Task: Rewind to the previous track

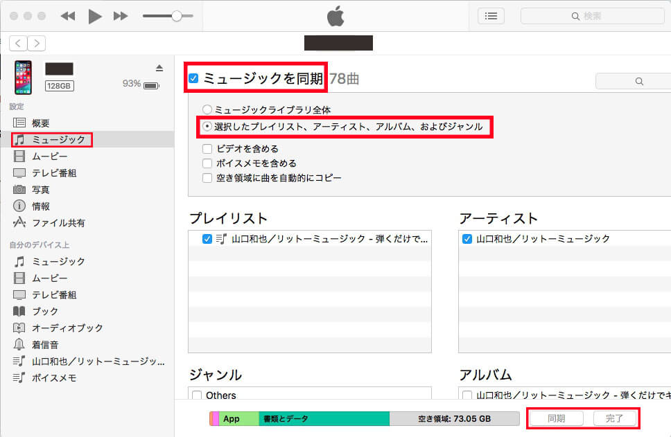Action: [68, 16]
